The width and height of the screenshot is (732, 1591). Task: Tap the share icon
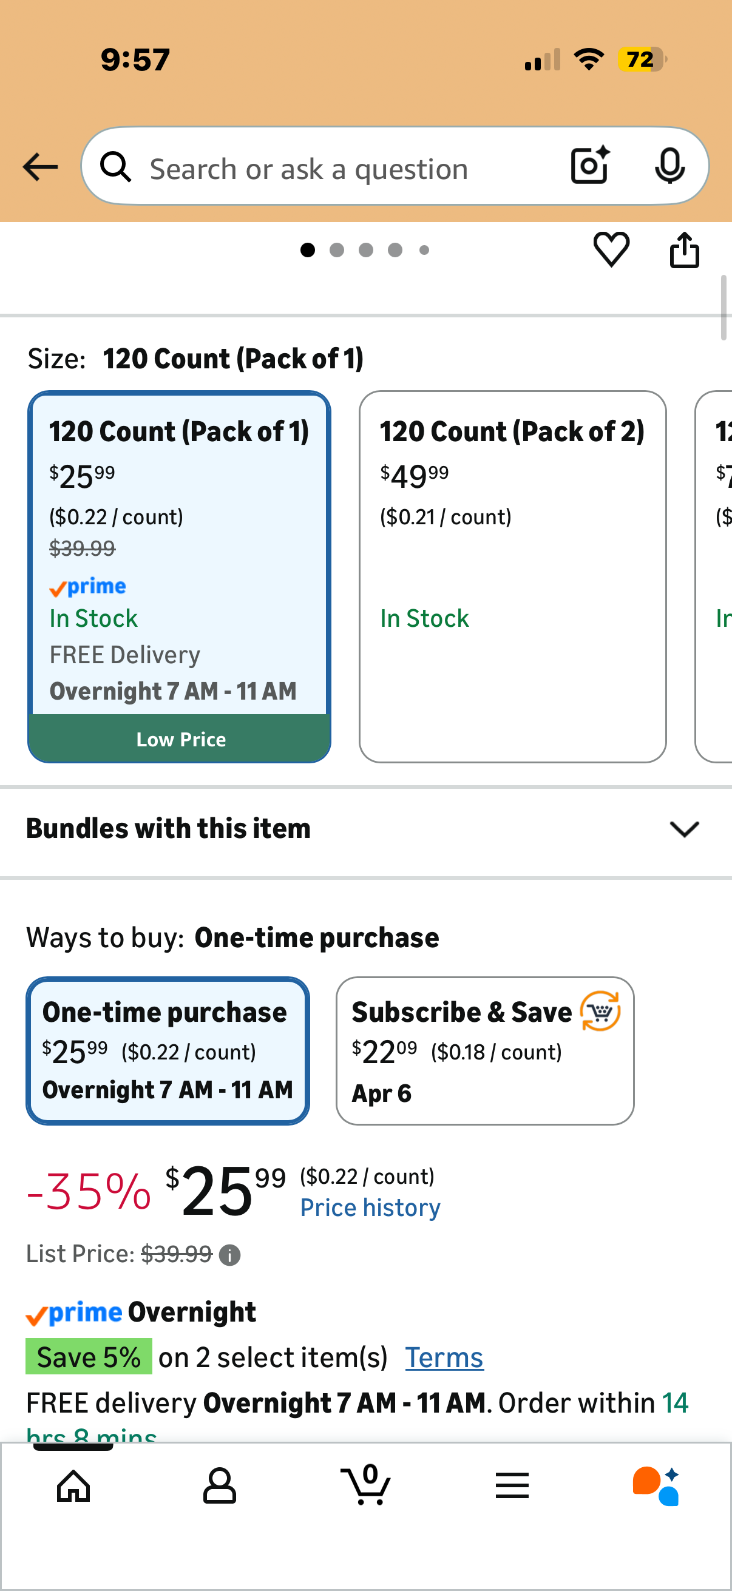(685, 249)
